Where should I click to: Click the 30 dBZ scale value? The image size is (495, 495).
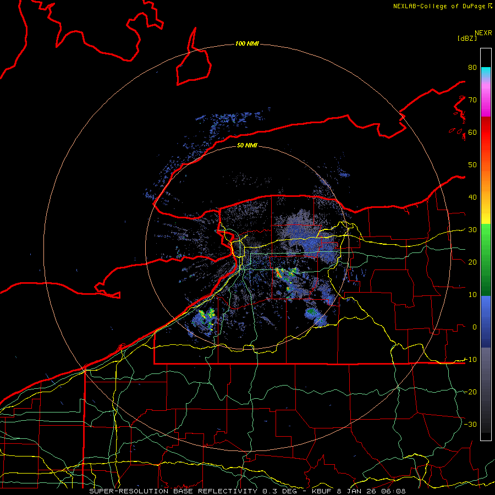coord(472,229)
